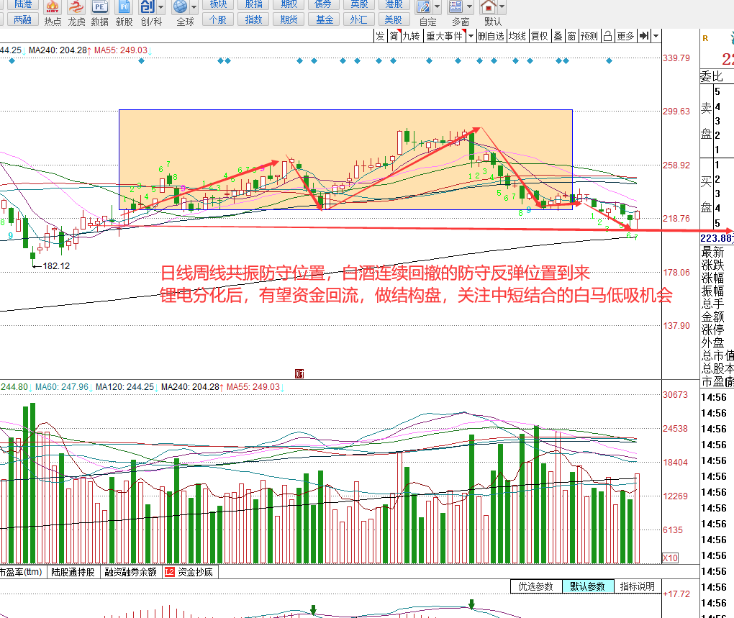Select the 债券 button

[x=324, y=4]
